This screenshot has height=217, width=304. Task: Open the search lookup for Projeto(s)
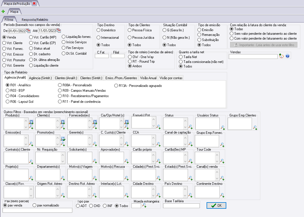coord(31,178)
